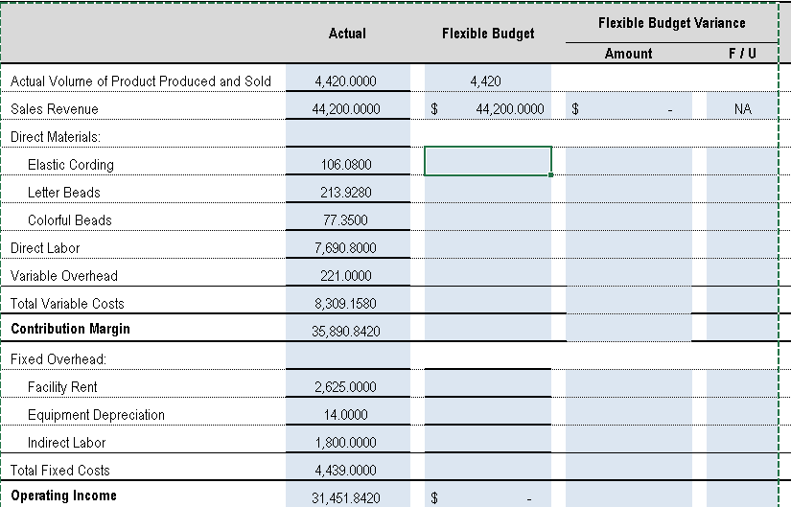
Task: Click Sales Revenue actual 44,200.0000
Action: (x=346, y=109)
